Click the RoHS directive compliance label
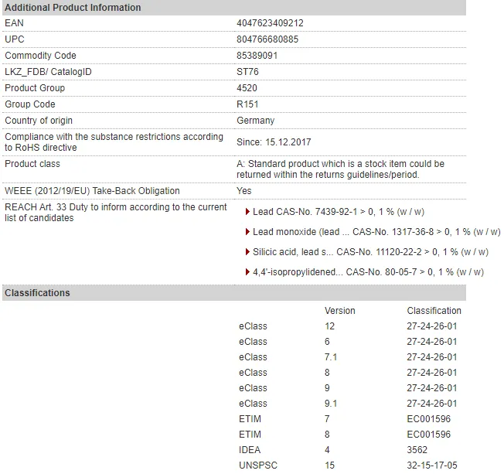 [114, 142]
